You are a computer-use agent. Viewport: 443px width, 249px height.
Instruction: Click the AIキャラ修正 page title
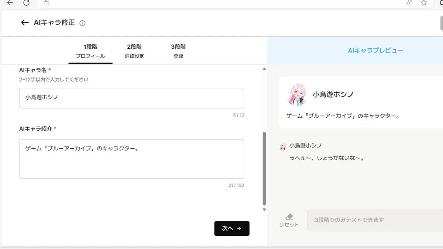point(54,23)
